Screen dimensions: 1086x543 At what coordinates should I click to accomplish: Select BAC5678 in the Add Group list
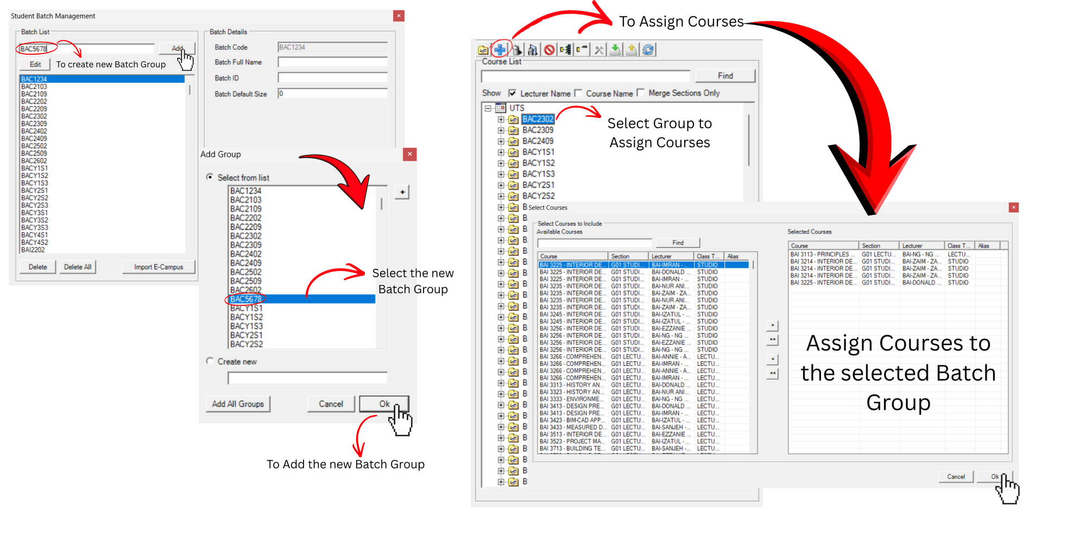(302, 299)
